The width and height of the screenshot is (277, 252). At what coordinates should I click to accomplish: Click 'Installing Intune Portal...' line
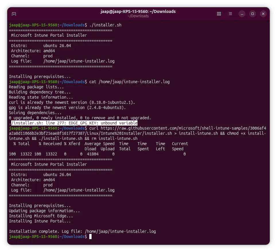[x=40, y=221]
